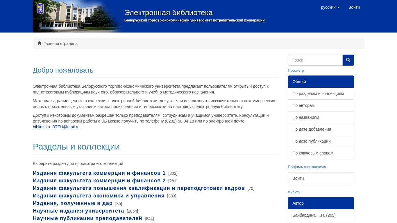Click the magnifying glass search button

pos(348,60)
